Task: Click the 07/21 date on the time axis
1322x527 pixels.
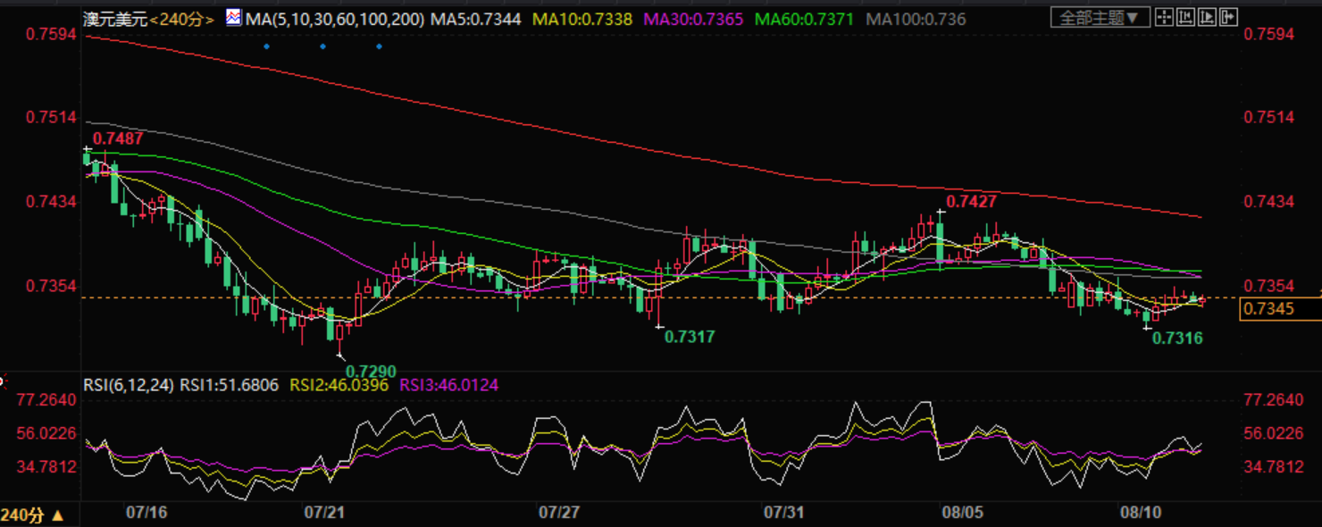Action: (x=325, y=514)
